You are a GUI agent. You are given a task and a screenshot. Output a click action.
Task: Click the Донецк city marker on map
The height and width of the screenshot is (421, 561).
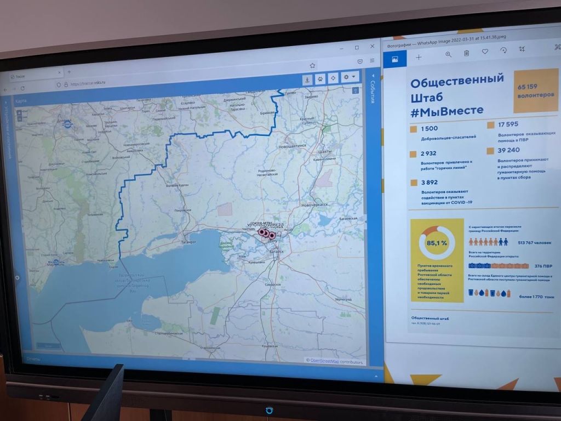[67, 124]
